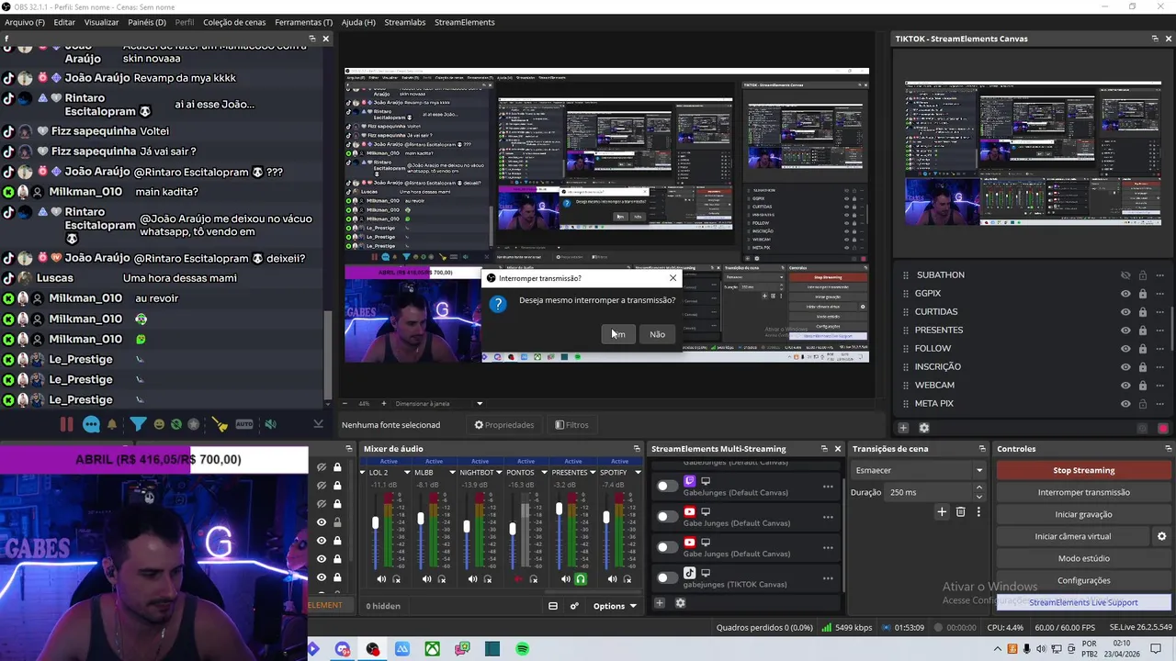The height and width of the screenshot is (661, 1176).
Task: Click the mixer layout toggle icon beside Options
Action: point(553,606)
